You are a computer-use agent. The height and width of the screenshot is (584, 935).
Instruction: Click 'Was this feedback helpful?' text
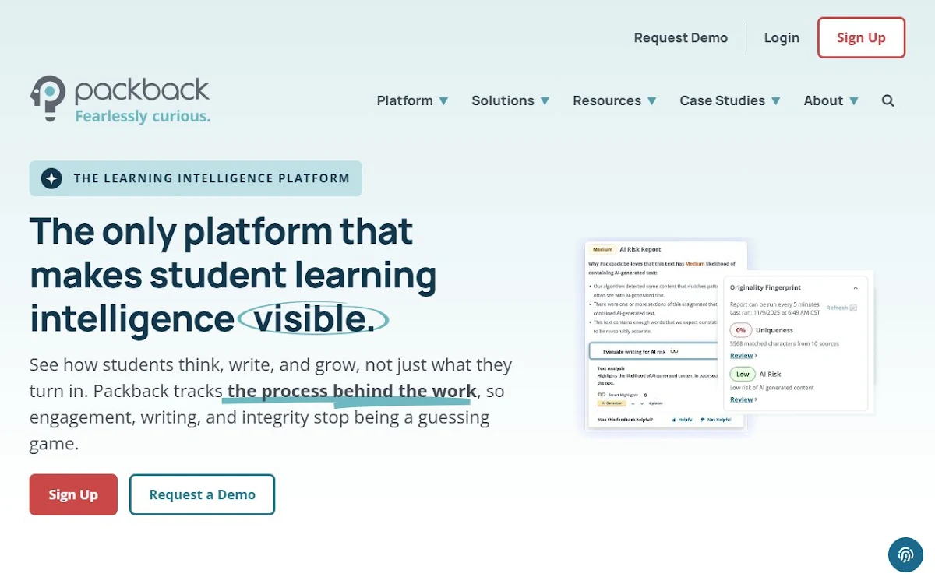pyautogui.click(x=625, y=420)
